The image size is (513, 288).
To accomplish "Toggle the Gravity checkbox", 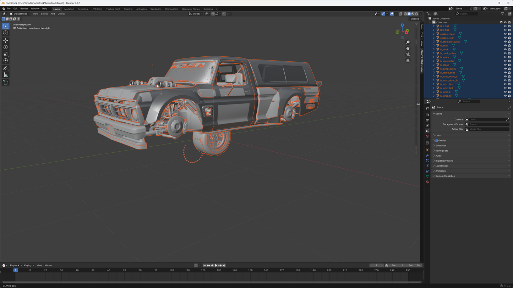I will 437,141.
